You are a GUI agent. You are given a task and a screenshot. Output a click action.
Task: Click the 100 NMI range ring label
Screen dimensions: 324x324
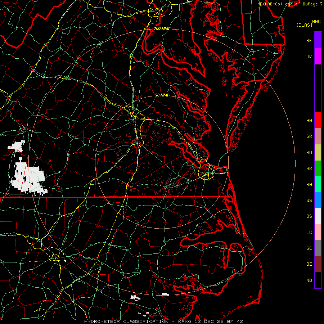click(162, 28)
